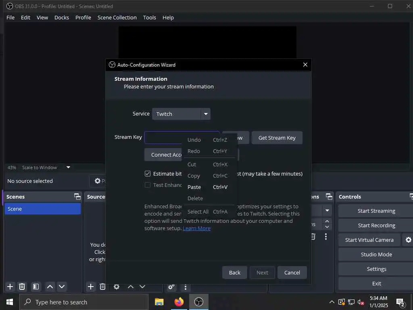Open Settings from Controls dock
This screenshot has width=413, height=310.
(376, 269)
